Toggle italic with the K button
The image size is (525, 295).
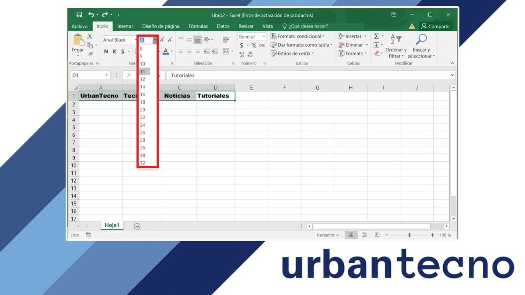[114, 51]
